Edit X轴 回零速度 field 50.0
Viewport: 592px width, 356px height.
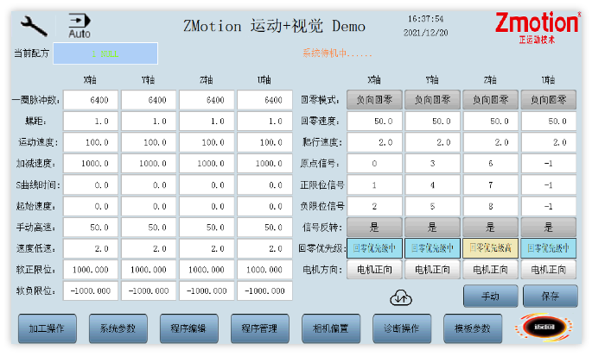click(x=374, y=121)
